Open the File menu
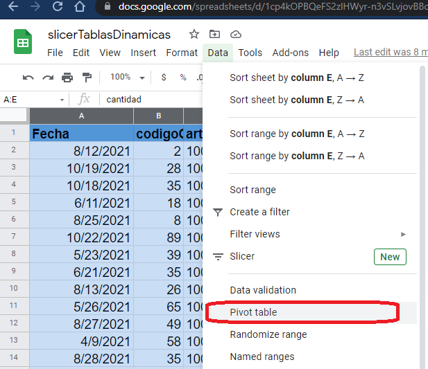 pos(55,53)
